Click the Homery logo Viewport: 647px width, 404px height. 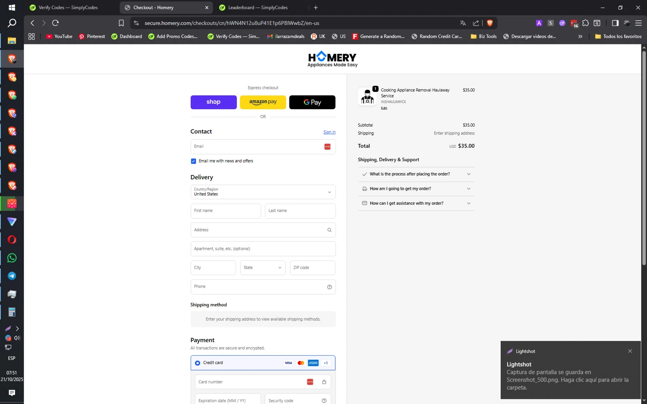tap(333, 59)
